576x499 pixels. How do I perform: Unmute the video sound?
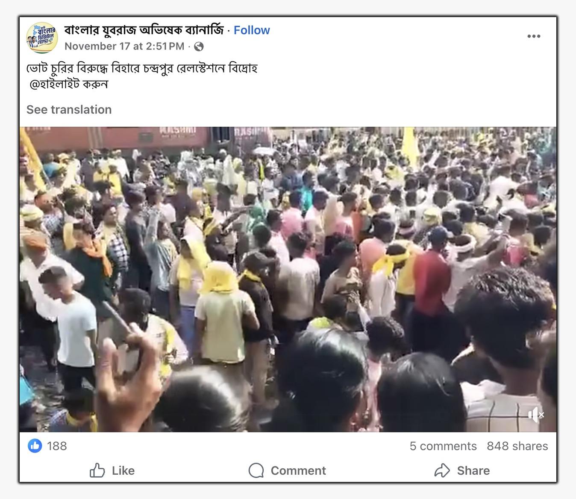[x=536, y=415]
